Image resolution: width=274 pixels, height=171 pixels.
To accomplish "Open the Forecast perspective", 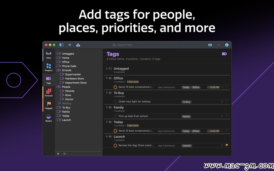I will point(49,93).
